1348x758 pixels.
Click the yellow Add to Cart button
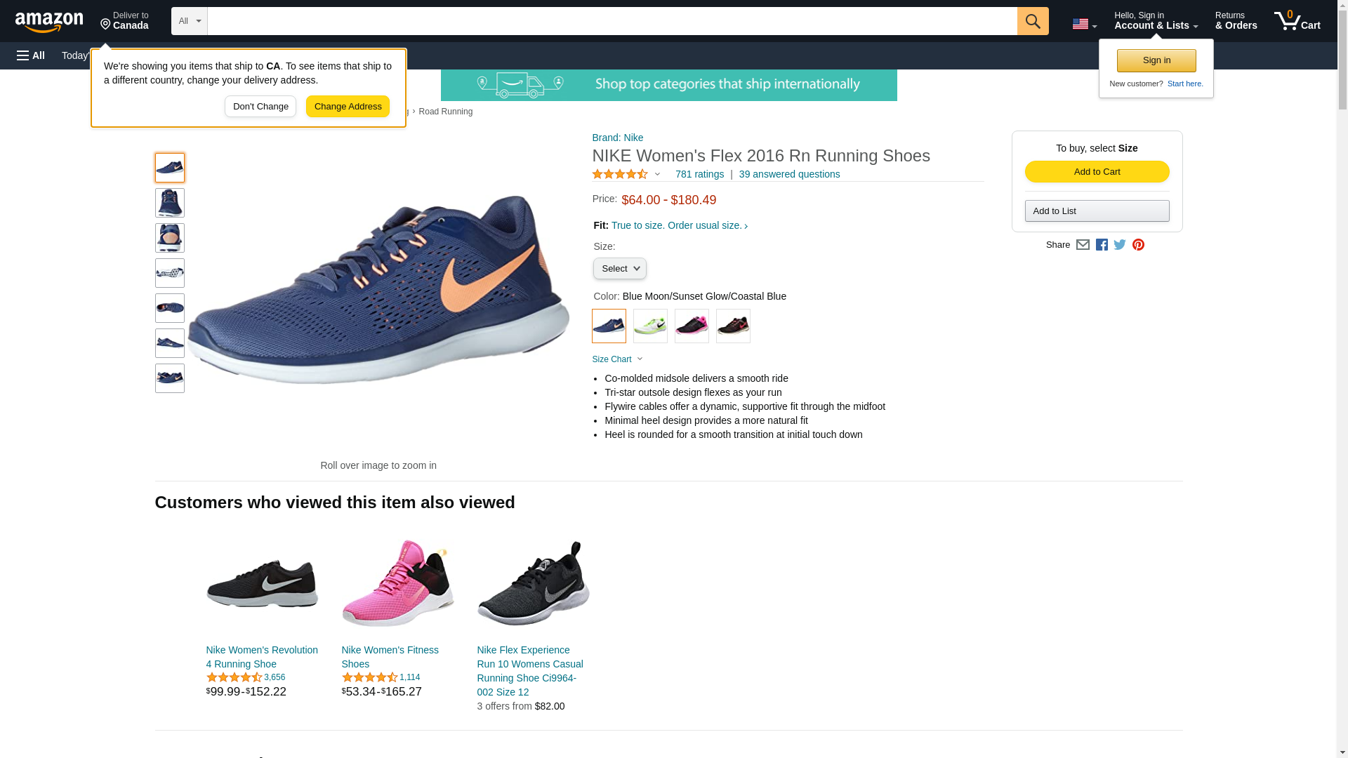1097,172
